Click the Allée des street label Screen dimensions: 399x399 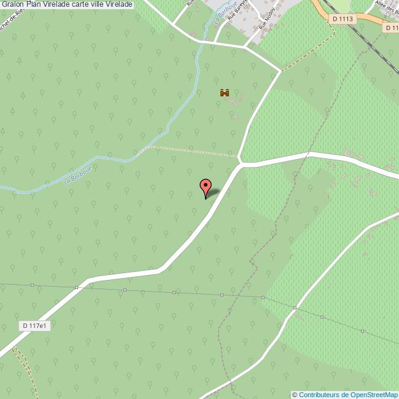387,7
